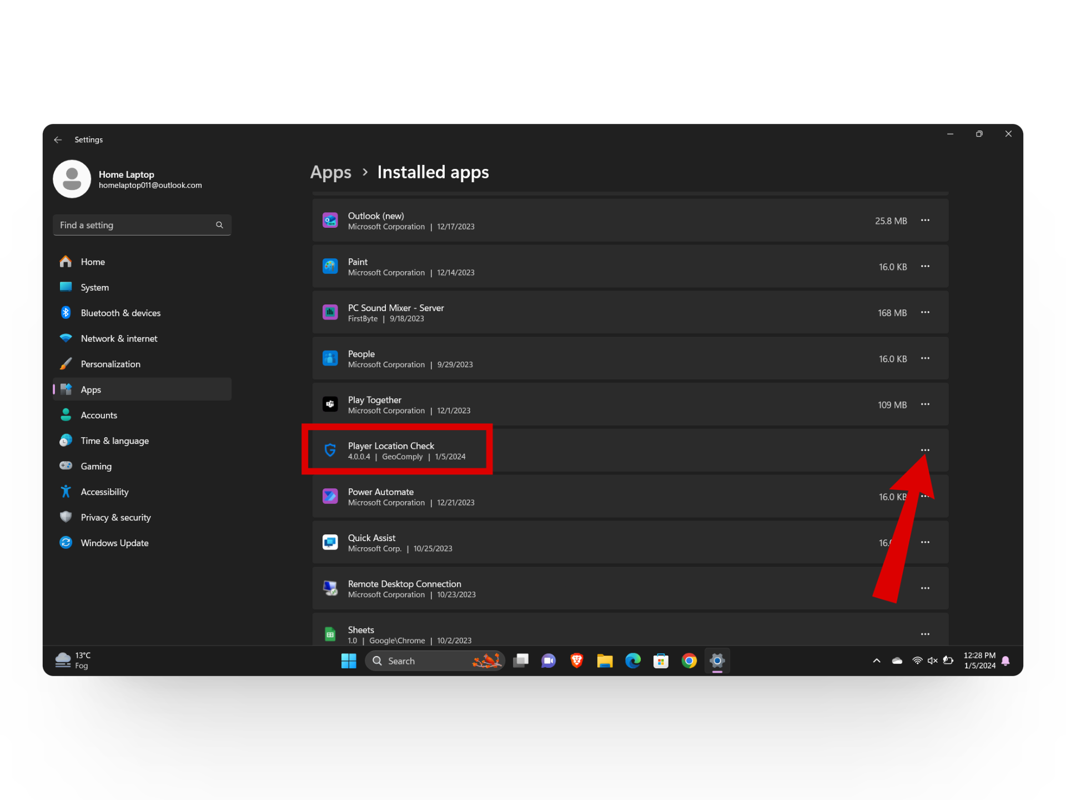
Task: Show hidden system tray icons chevron
Action: [877, 661]
